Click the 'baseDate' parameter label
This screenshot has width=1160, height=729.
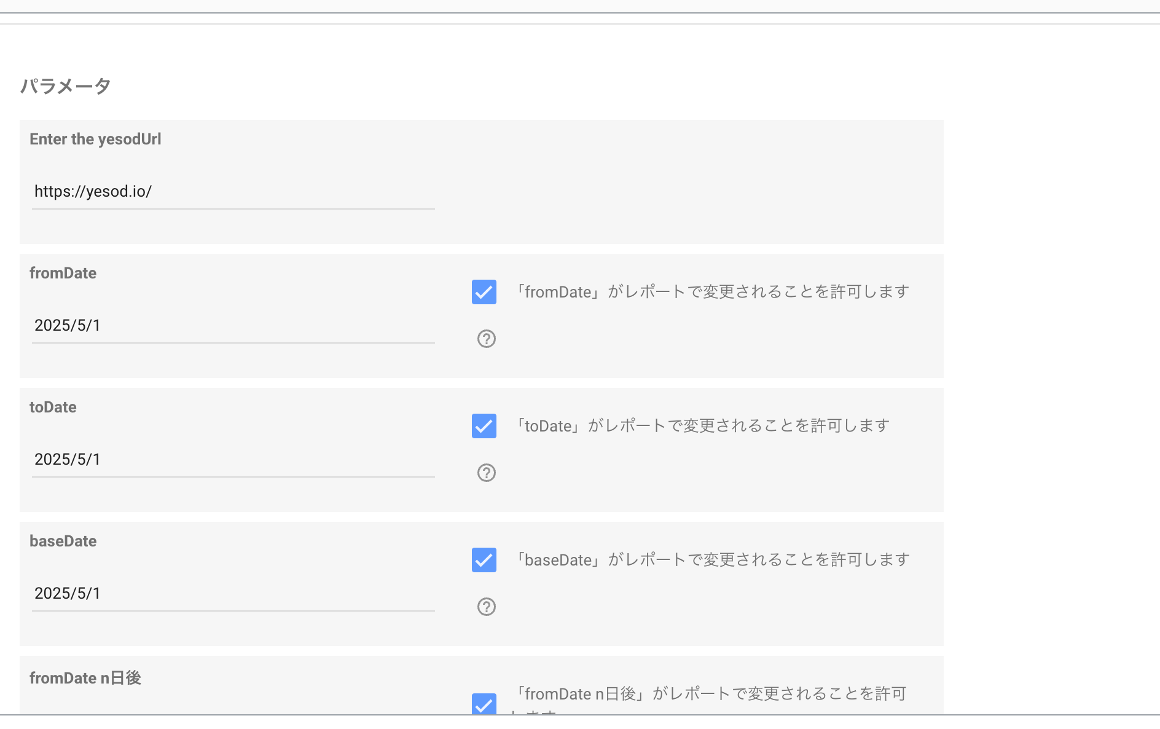[63, 542]
